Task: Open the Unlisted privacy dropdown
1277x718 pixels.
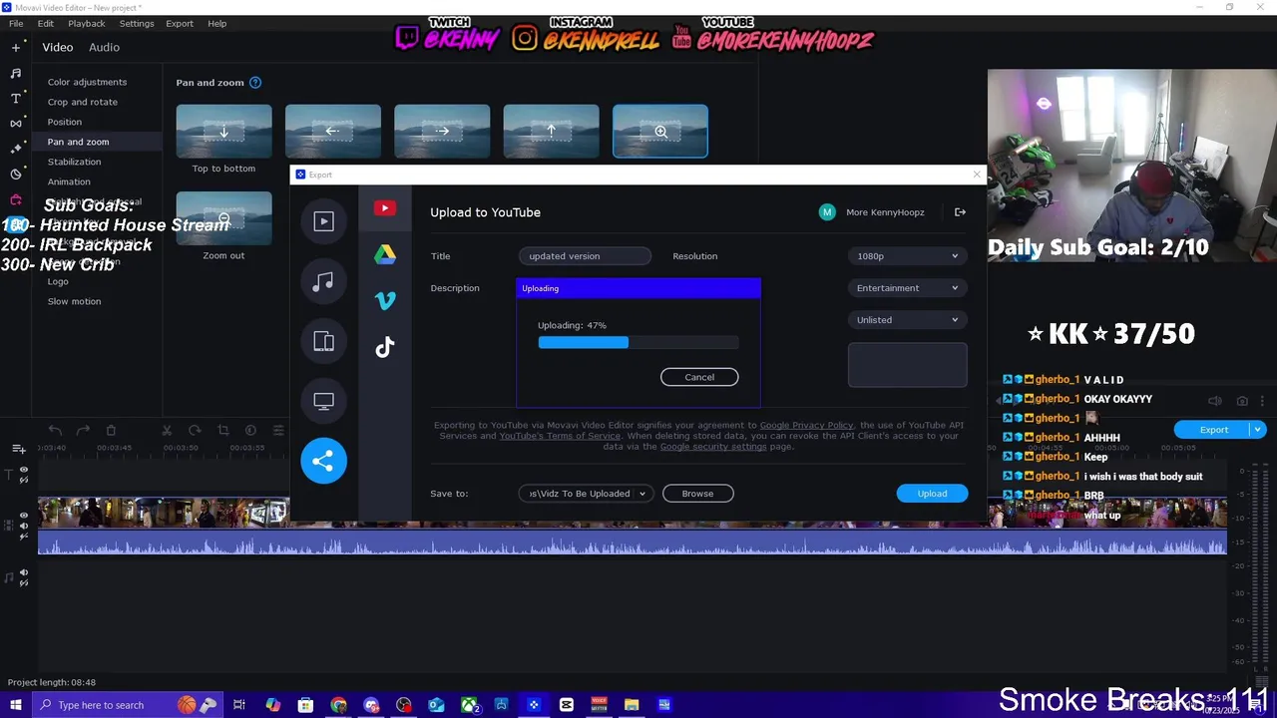Action: point(907,320)
